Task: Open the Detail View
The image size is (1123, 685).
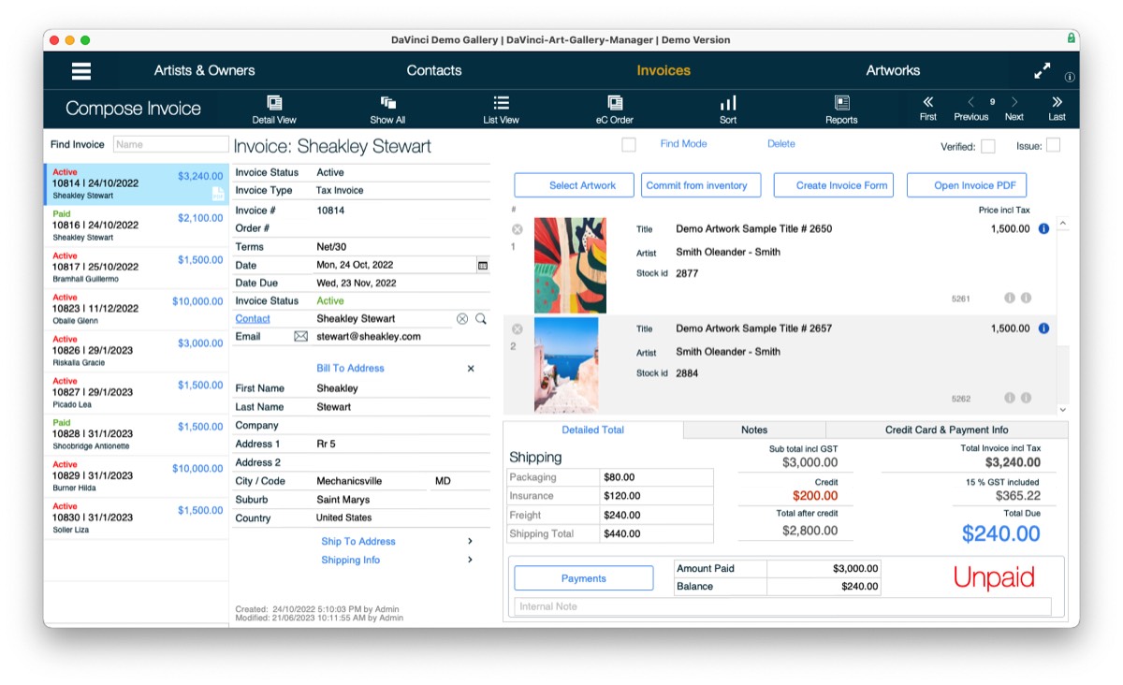Action: (x=274, y=109)
